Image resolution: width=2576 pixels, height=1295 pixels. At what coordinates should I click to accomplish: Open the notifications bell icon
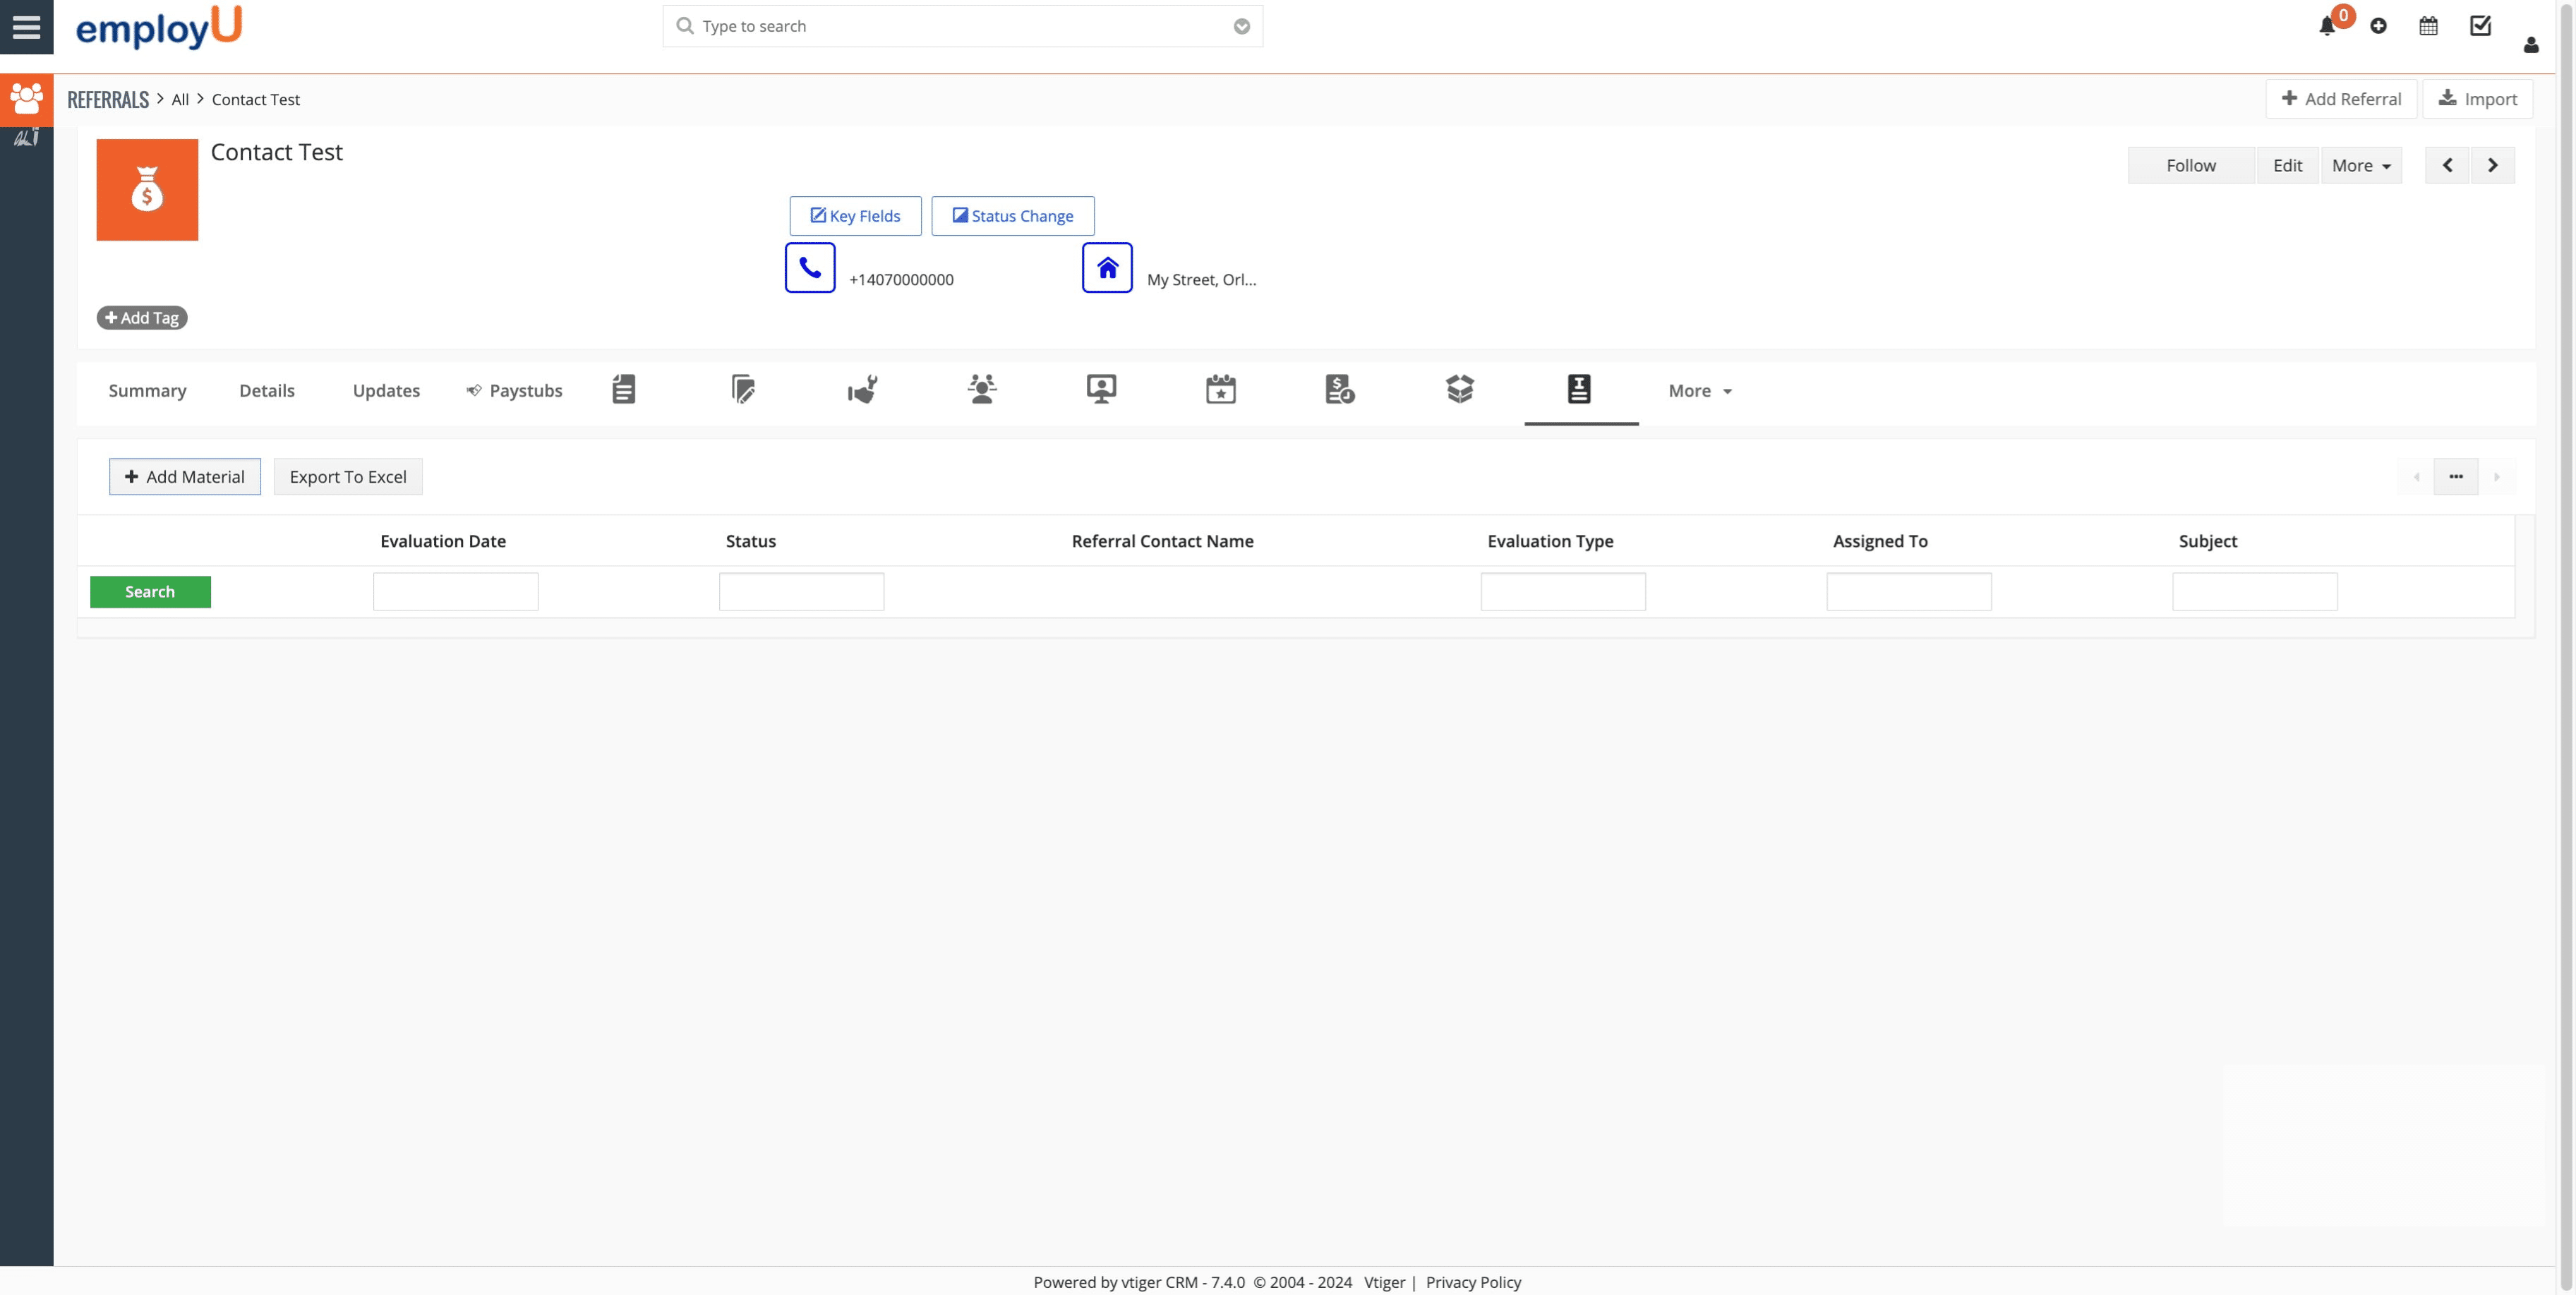coord(2326,26)
